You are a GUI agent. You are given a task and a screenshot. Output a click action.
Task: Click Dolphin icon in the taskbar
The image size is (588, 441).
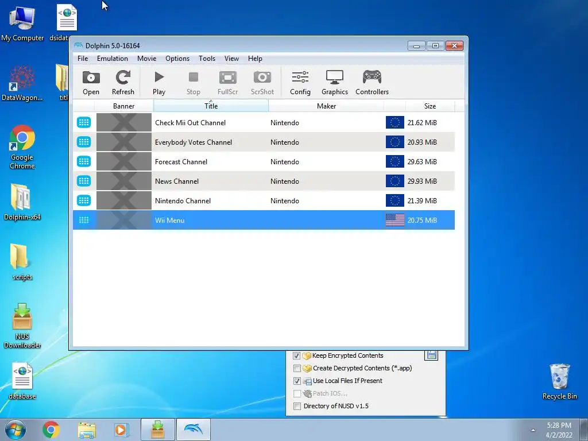point(194,430)
